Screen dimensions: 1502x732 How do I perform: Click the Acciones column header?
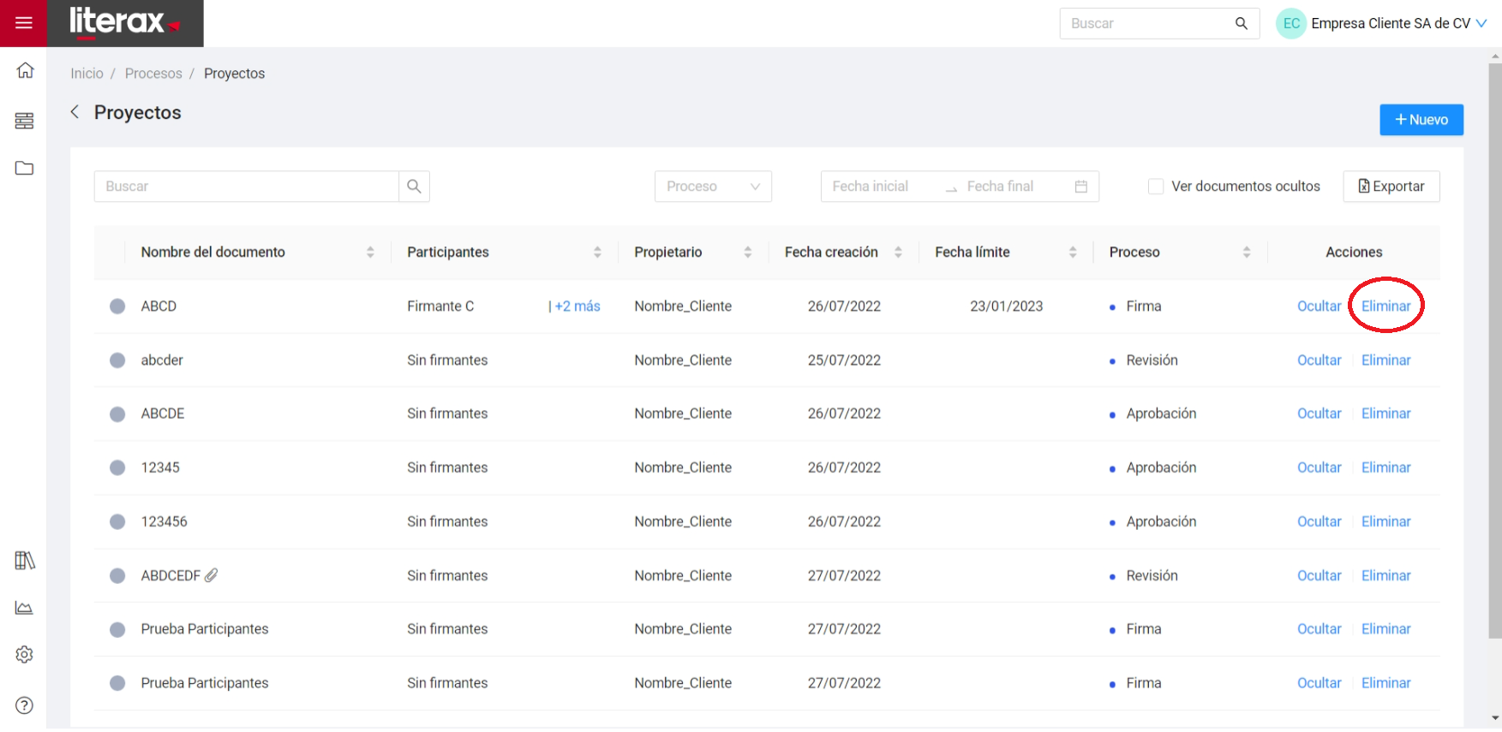[x=1354, y=252]
